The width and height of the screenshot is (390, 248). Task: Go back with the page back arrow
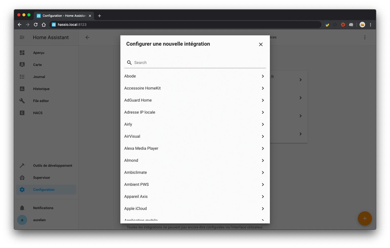87,37
